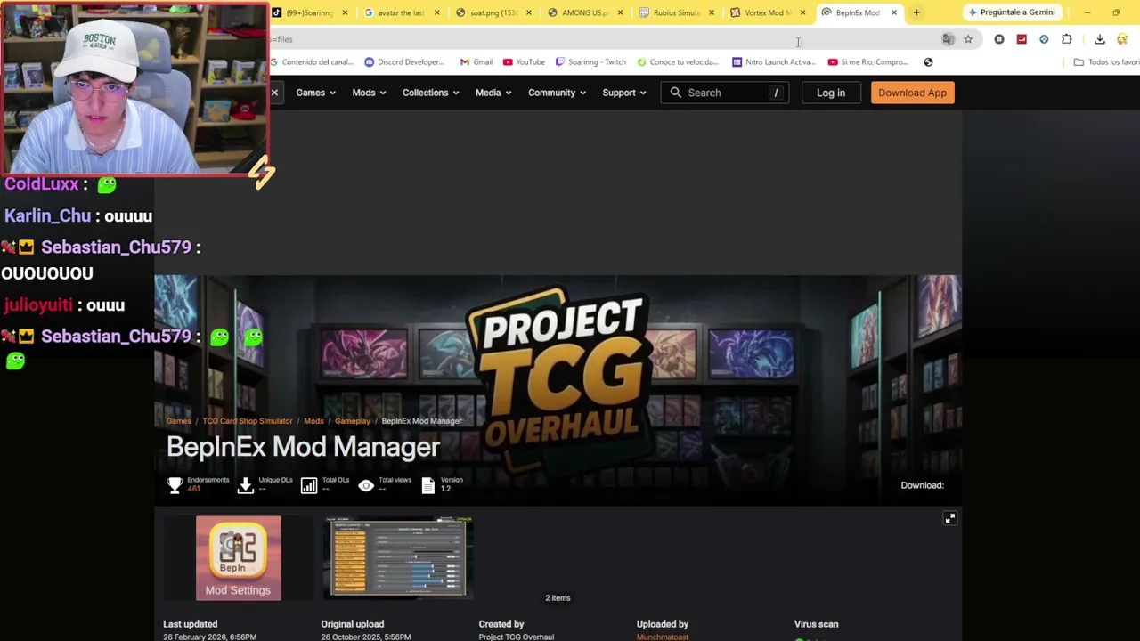
Task: Open the Todos los favoritos bookmarks folder
Action: point(1106,62)
